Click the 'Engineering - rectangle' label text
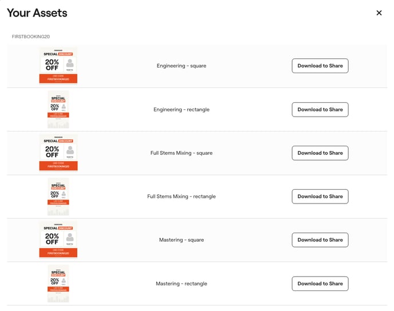Viewport: 394px width, 311px height. click(182, 109)
